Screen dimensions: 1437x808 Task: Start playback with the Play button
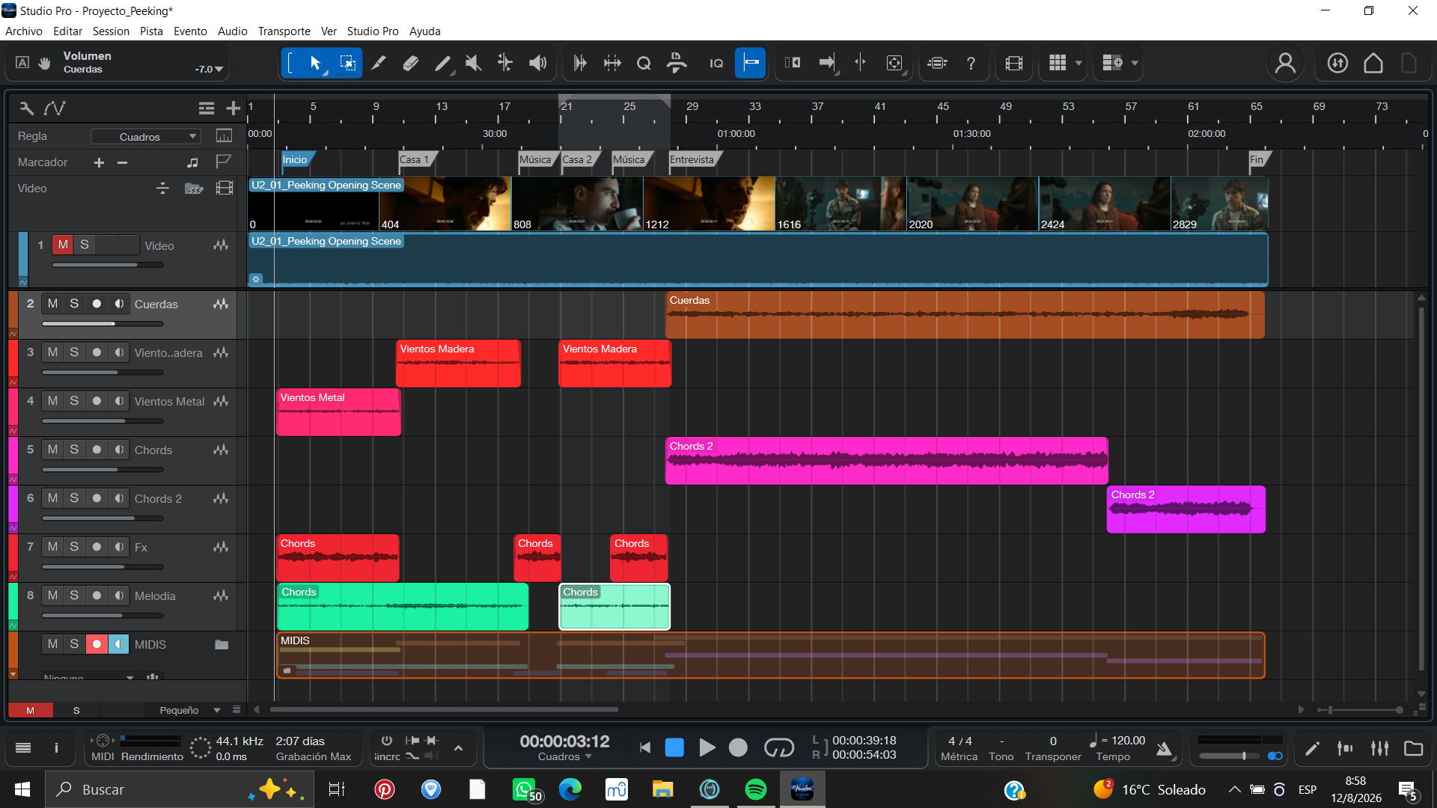707,747
